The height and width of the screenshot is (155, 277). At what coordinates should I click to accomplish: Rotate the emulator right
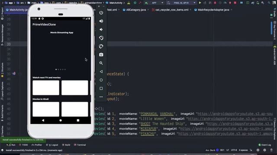101,46
